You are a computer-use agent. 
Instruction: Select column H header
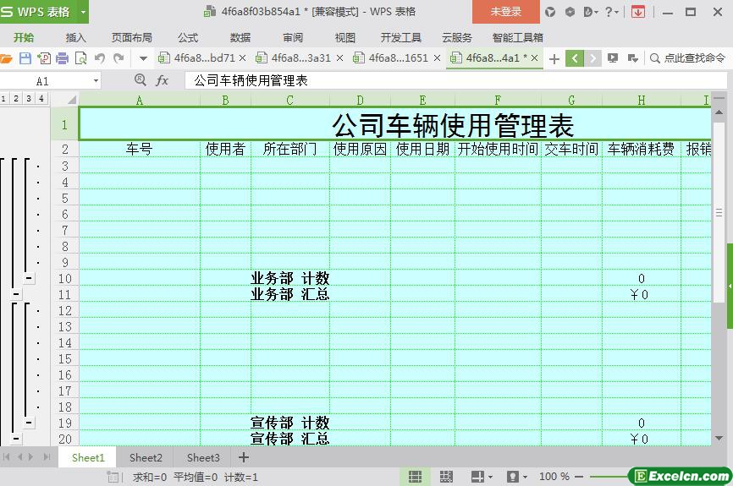coord(641,100)
